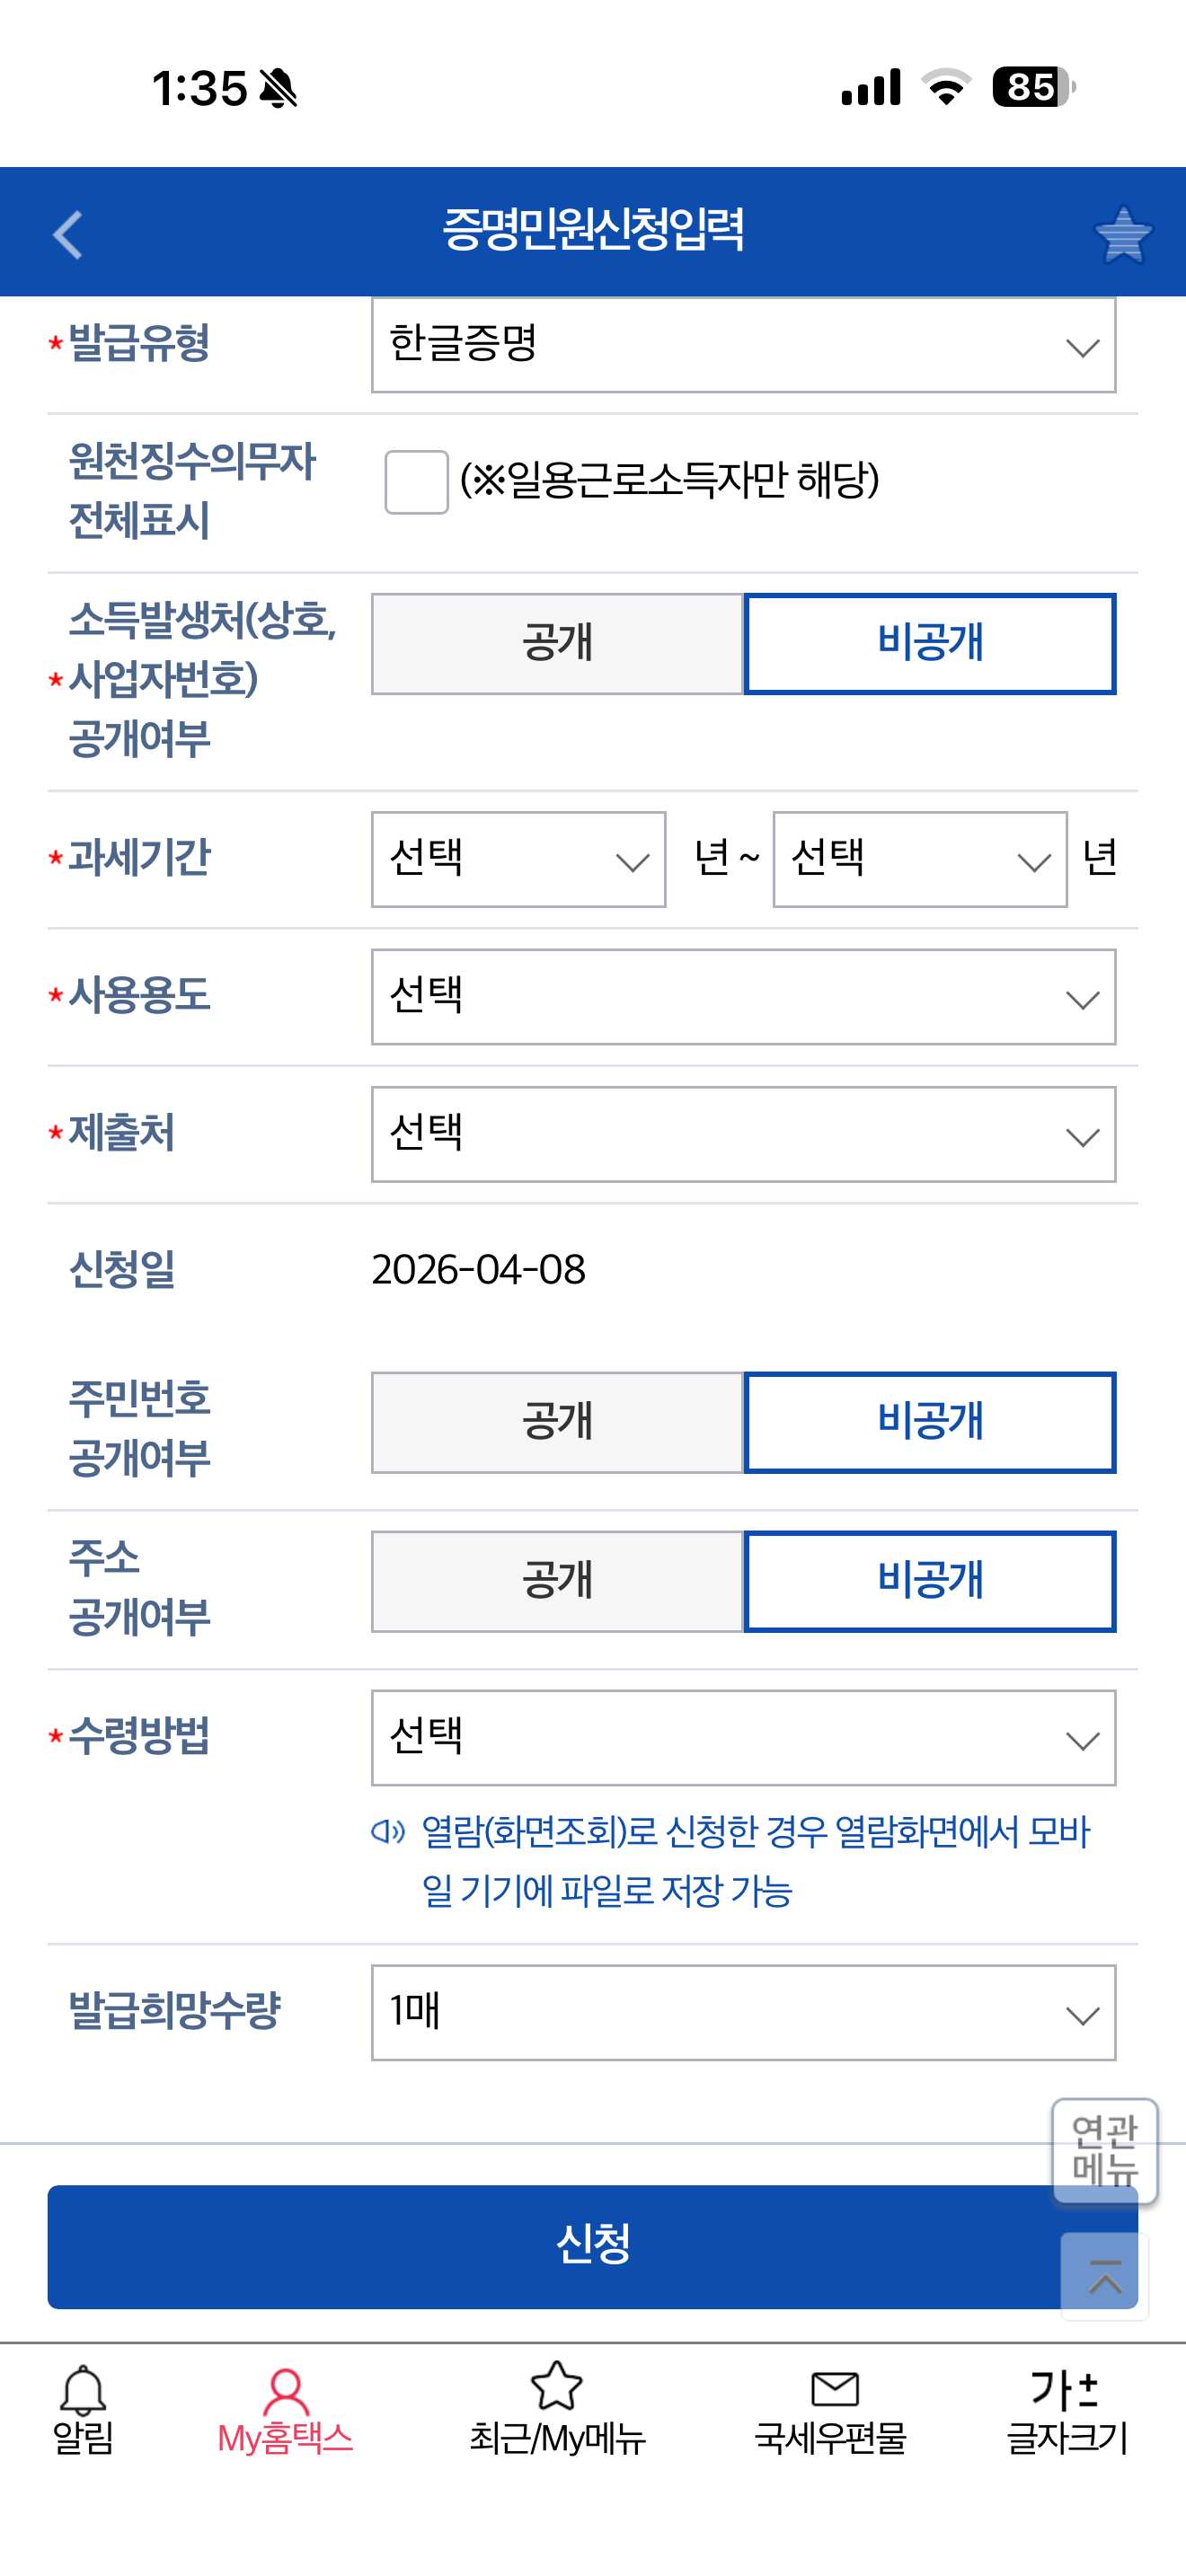Set 주민번호 공개여부 to 비공개

pyautogui.click(x=930, y=1422)
